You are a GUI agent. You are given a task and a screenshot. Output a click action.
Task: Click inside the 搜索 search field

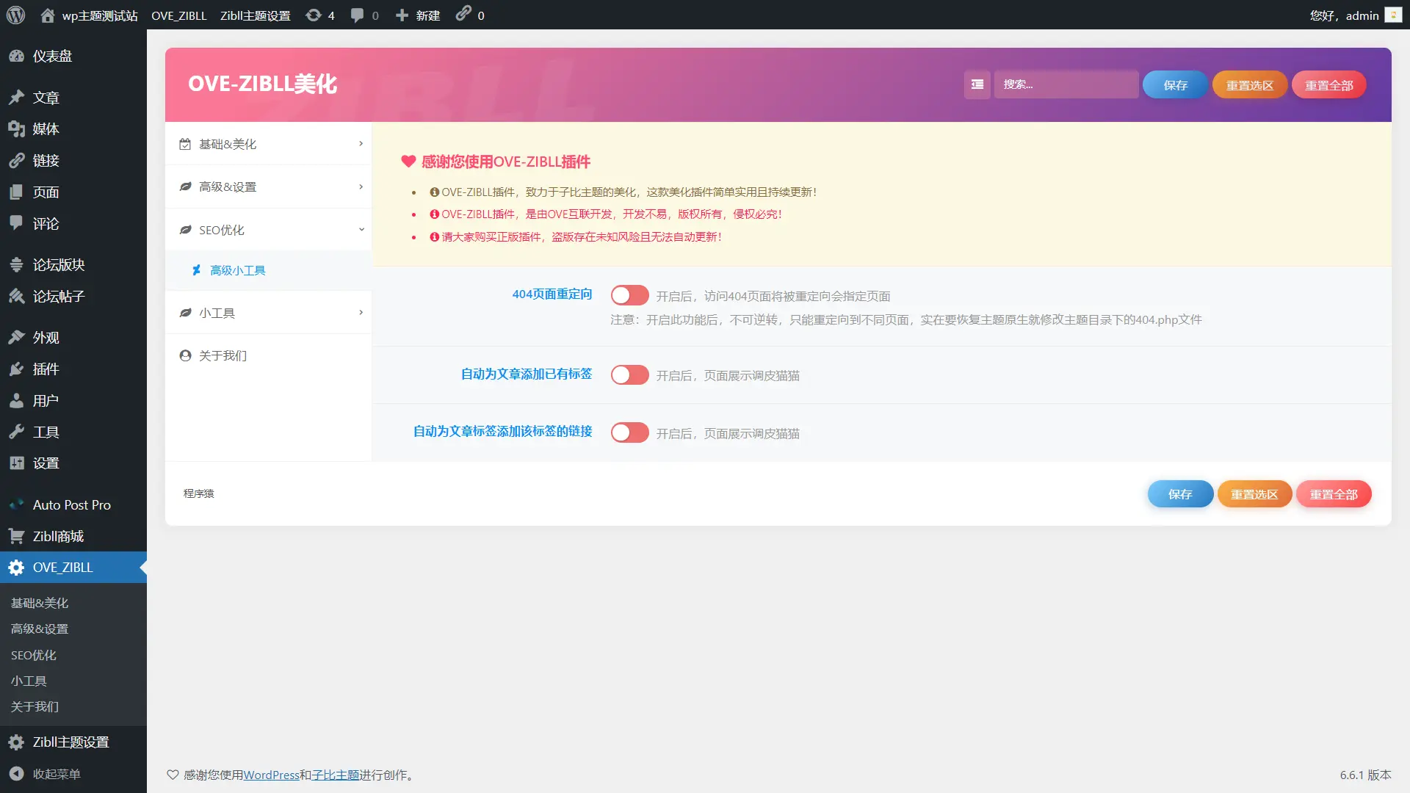[x=1066, y=84]
